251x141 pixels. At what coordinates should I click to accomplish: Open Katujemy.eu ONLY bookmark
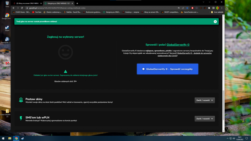pyautogui.click(x=112, y=12)
